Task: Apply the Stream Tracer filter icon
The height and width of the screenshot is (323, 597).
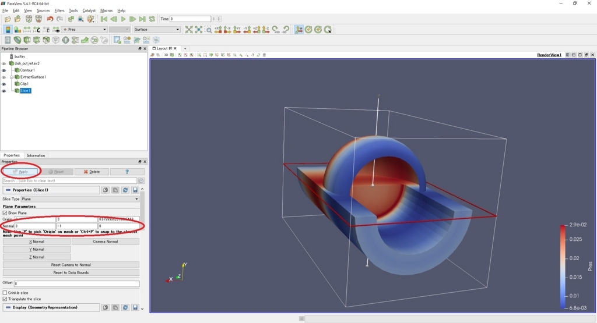Action: click(75, 40)
